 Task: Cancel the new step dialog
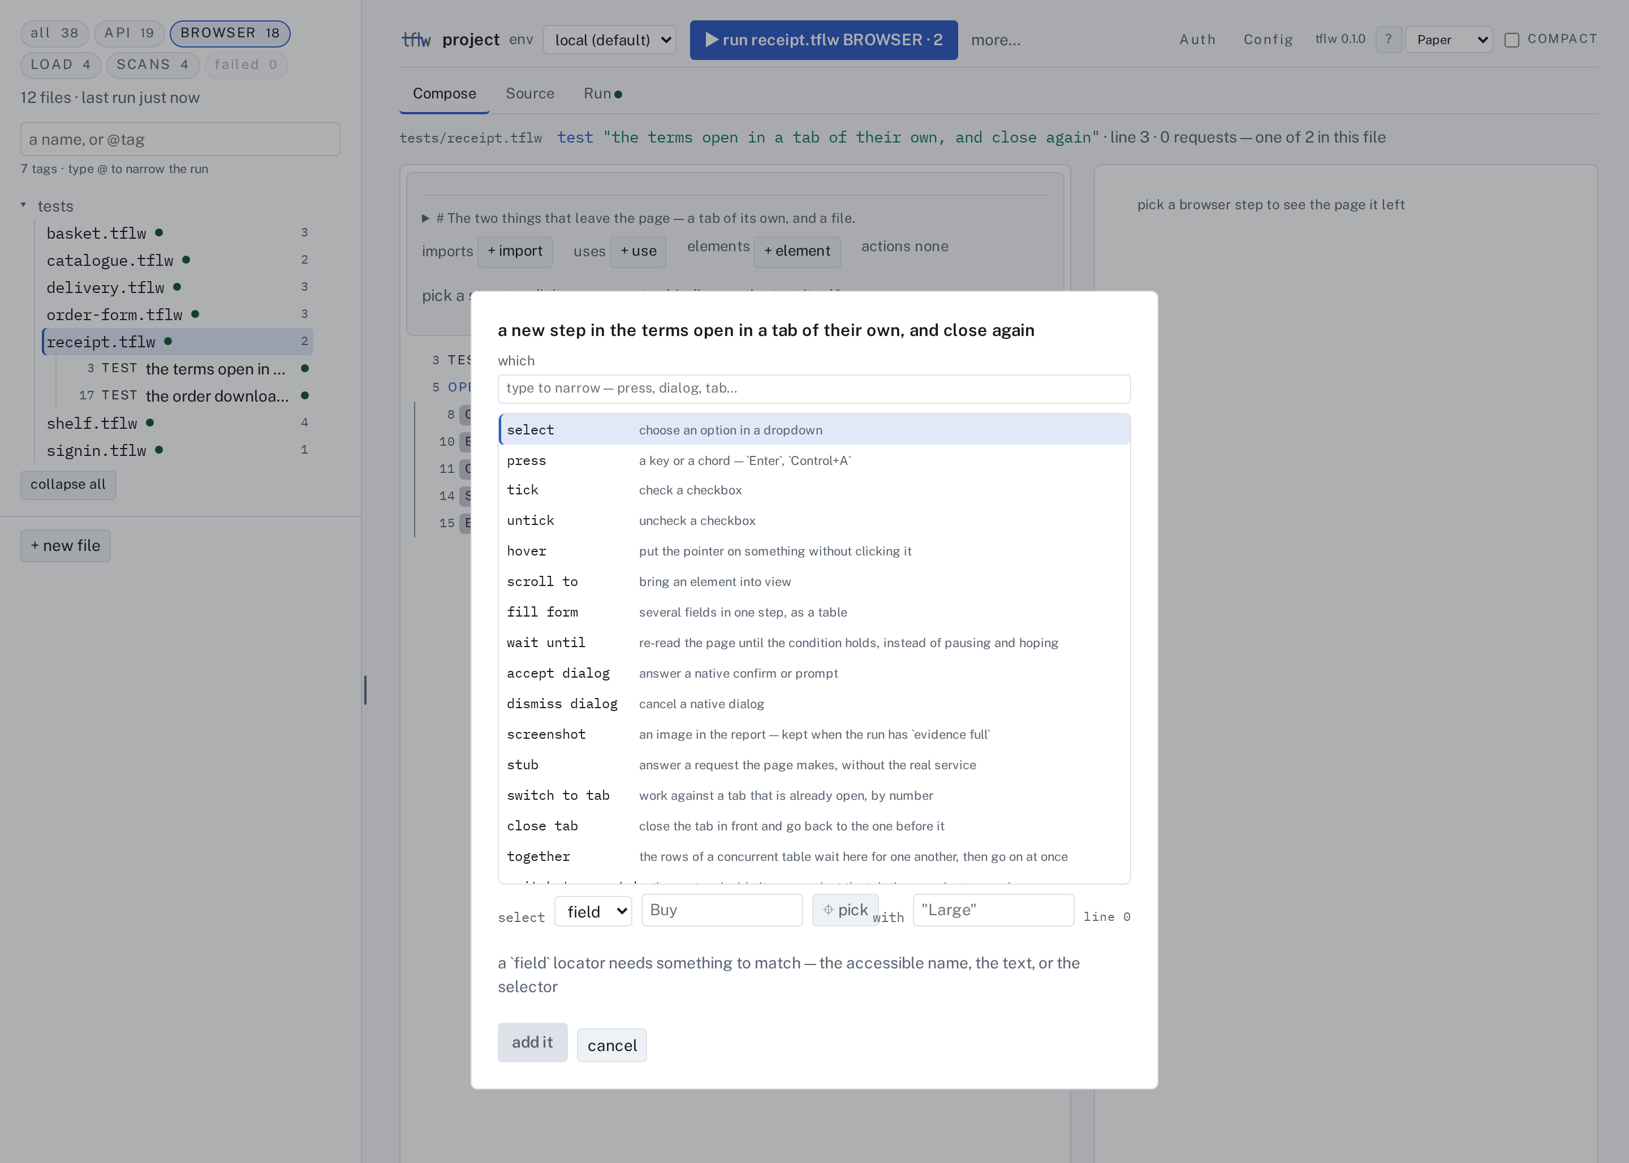pyautogui.click(x=611, y=1045)
